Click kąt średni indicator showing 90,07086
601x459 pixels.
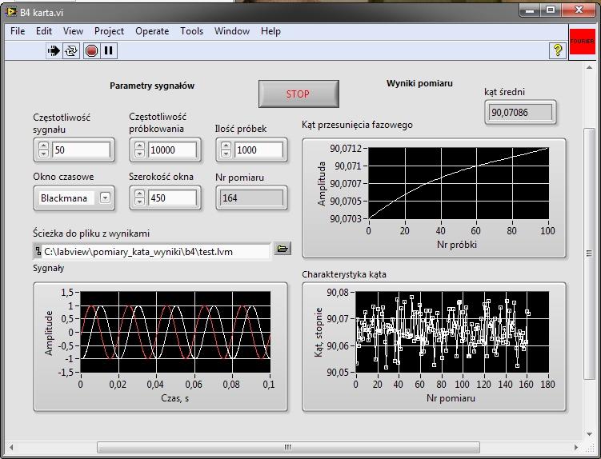point(520,112)
